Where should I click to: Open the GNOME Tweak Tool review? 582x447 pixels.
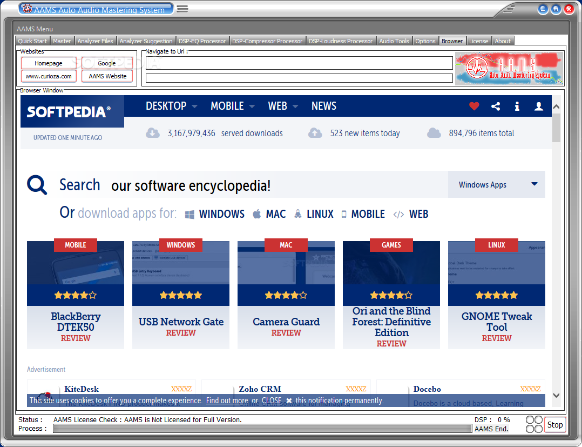coord(497,295)
